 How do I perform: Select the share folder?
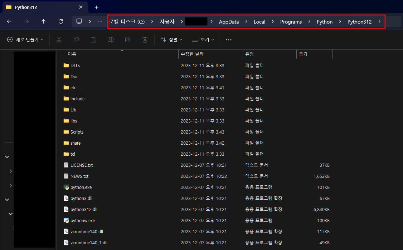click(x=75, y=143)
